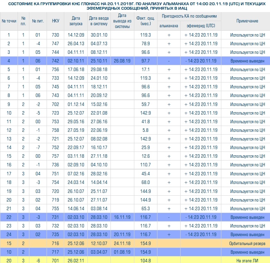This screenshot has width=270, height=263.
Task: Select НКУ value 744
Action: tap(56, 52)
